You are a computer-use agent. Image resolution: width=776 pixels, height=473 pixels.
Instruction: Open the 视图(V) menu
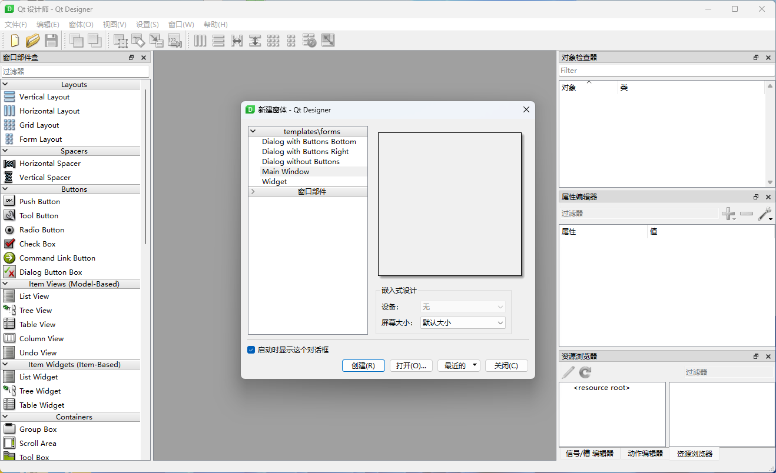[x=115, y=25]
